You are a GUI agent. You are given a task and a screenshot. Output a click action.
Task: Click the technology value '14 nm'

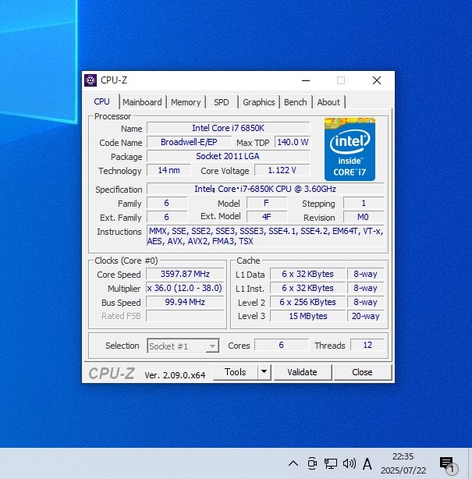pyautogui.click(x=169, y=170)
